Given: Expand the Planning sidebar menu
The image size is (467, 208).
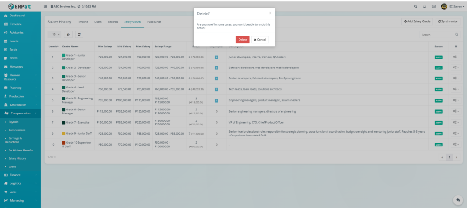Looking at the screenshot, I should [x=20, y=88].
